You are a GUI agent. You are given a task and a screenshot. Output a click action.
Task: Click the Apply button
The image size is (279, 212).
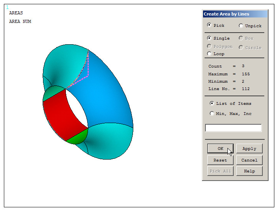(249, 149)
